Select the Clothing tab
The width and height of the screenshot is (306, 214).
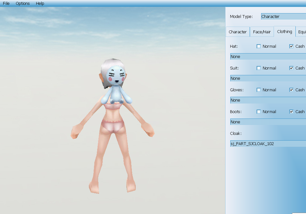pyautogui.click(x=285, y=32)
